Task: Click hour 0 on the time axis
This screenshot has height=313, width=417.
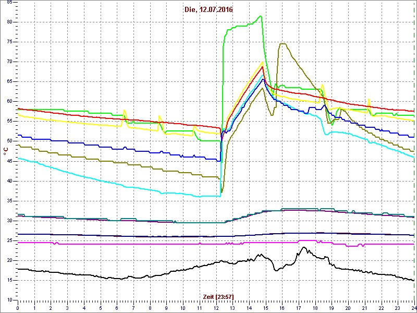Action: pos(18,308)
